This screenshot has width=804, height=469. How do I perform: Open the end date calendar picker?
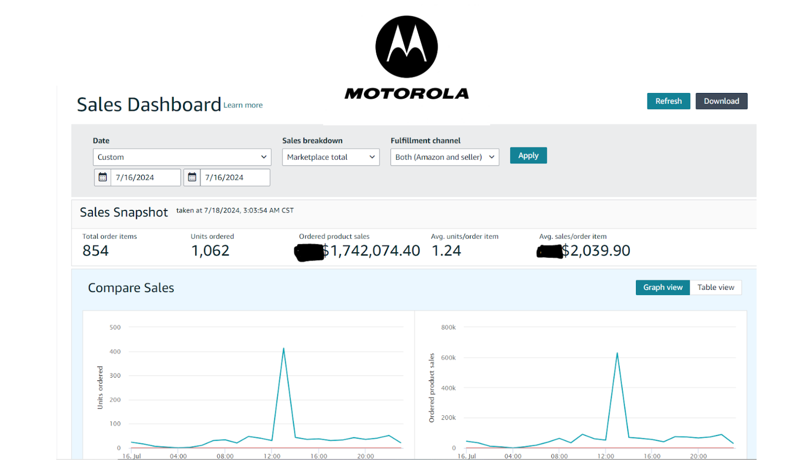[192, 177]
